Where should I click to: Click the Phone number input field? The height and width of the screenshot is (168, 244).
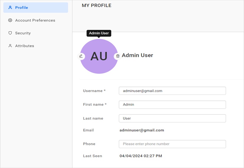172,144
